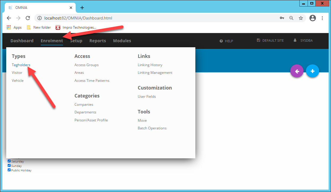Open User Fields under Customization
Image resolution: width=331 pixels, height=192 pixels.
tap(147, 97)
